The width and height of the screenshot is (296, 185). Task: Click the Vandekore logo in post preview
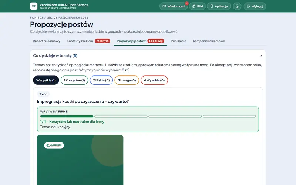pyautogui.click(x=54, y=145)
